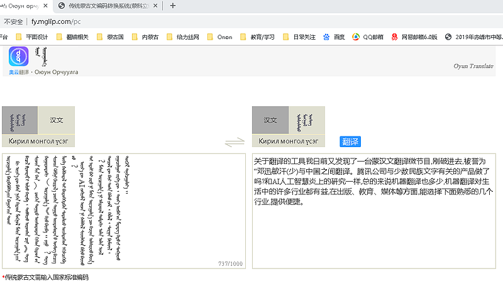Select Кирил монгол үсэг as target language
Image resolution: width=503 pixels, height=286 pixels.
tap(289, 141)
